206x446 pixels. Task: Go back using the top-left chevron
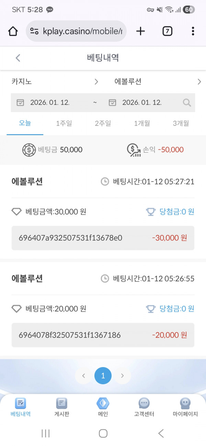[x=18, y=58]
